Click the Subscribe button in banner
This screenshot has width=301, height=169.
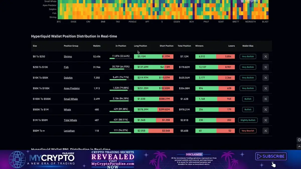click(x=271, y=156)
